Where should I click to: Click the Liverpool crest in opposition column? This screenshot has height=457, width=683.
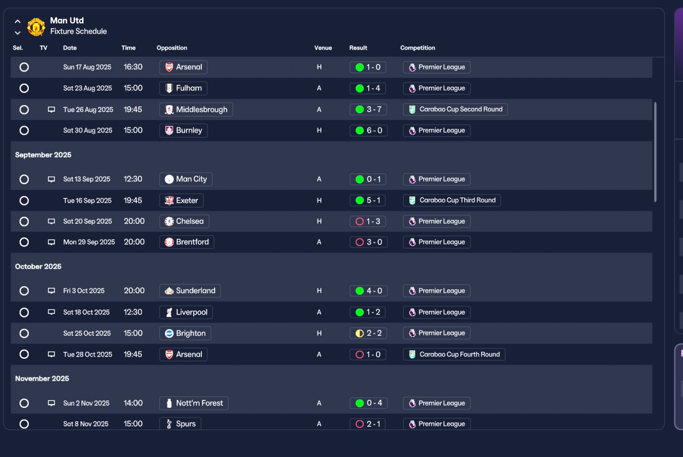[169, 312]
